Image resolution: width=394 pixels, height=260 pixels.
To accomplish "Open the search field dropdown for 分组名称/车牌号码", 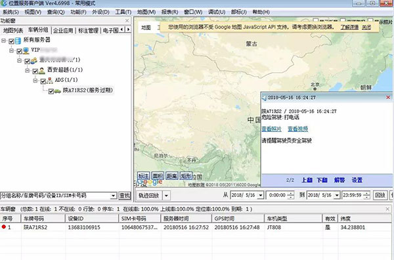I will coord(114,196).
